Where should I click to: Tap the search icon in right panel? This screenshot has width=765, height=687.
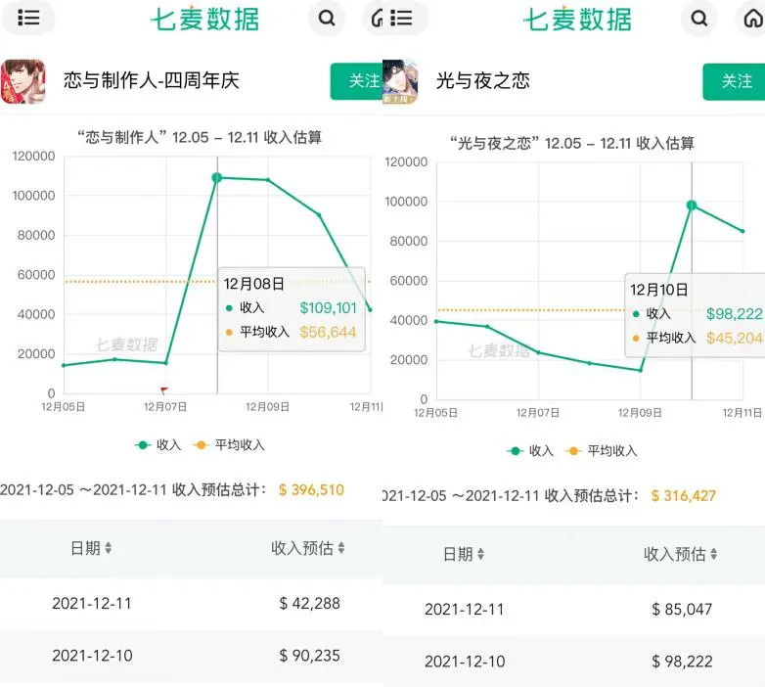[x=699, y=18]
